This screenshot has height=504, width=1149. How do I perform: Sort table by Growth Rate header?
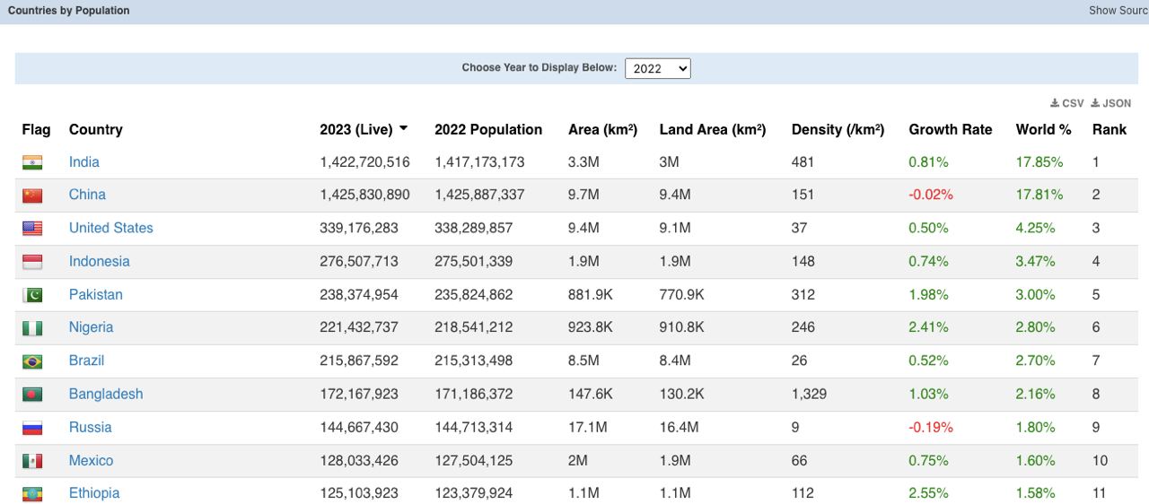950,129
